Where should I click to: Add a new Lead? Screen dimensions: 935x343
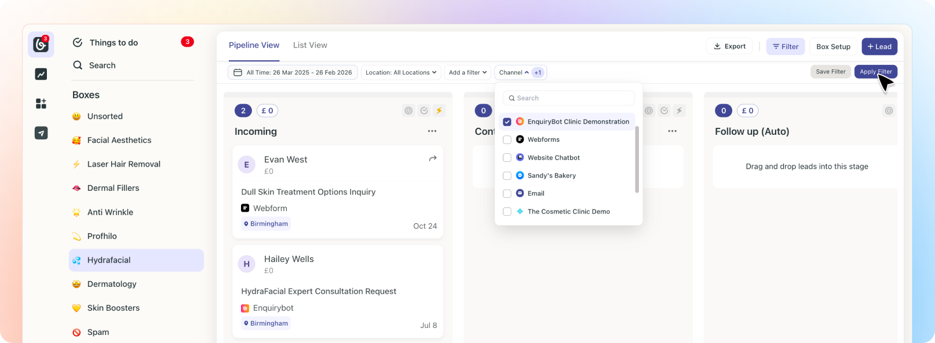pos(879,46)
